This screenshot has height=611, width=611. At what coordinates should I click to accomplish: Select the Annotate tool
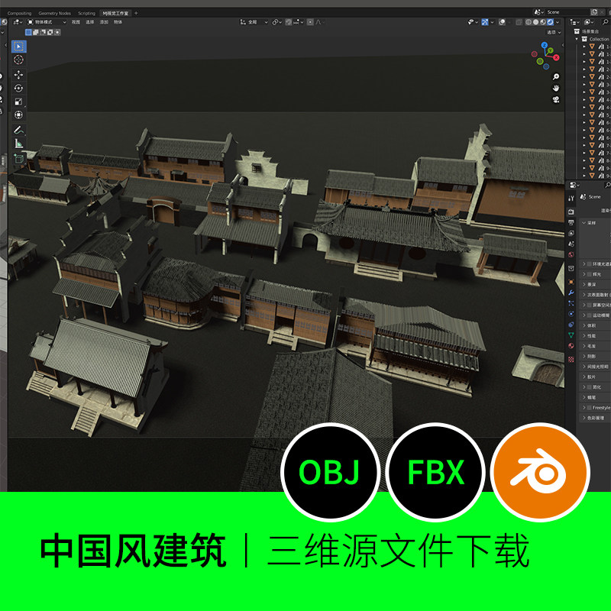click(18, 130)
